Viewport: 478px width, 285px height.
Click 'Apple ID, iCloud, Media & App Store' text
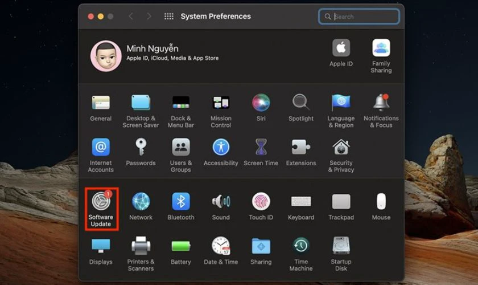tap(172, 58)
